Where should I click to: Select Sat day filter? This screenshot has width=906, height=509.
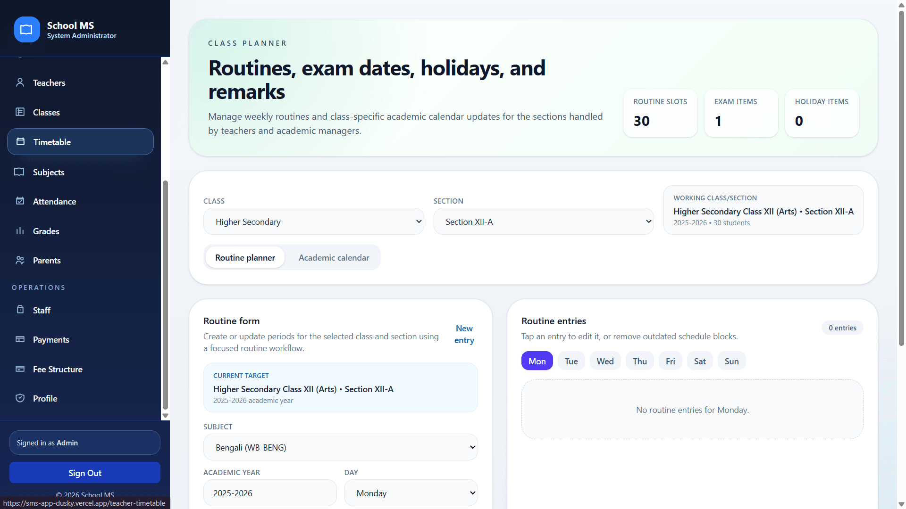point(700,361)
